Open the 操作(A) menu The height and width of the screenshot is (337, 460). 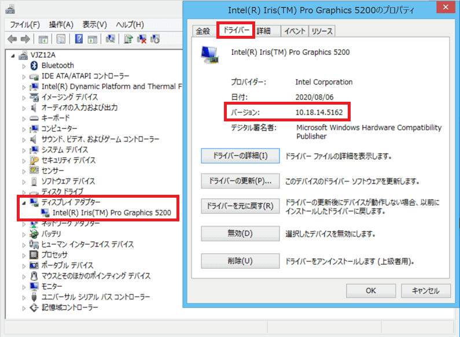coord(61,25)
